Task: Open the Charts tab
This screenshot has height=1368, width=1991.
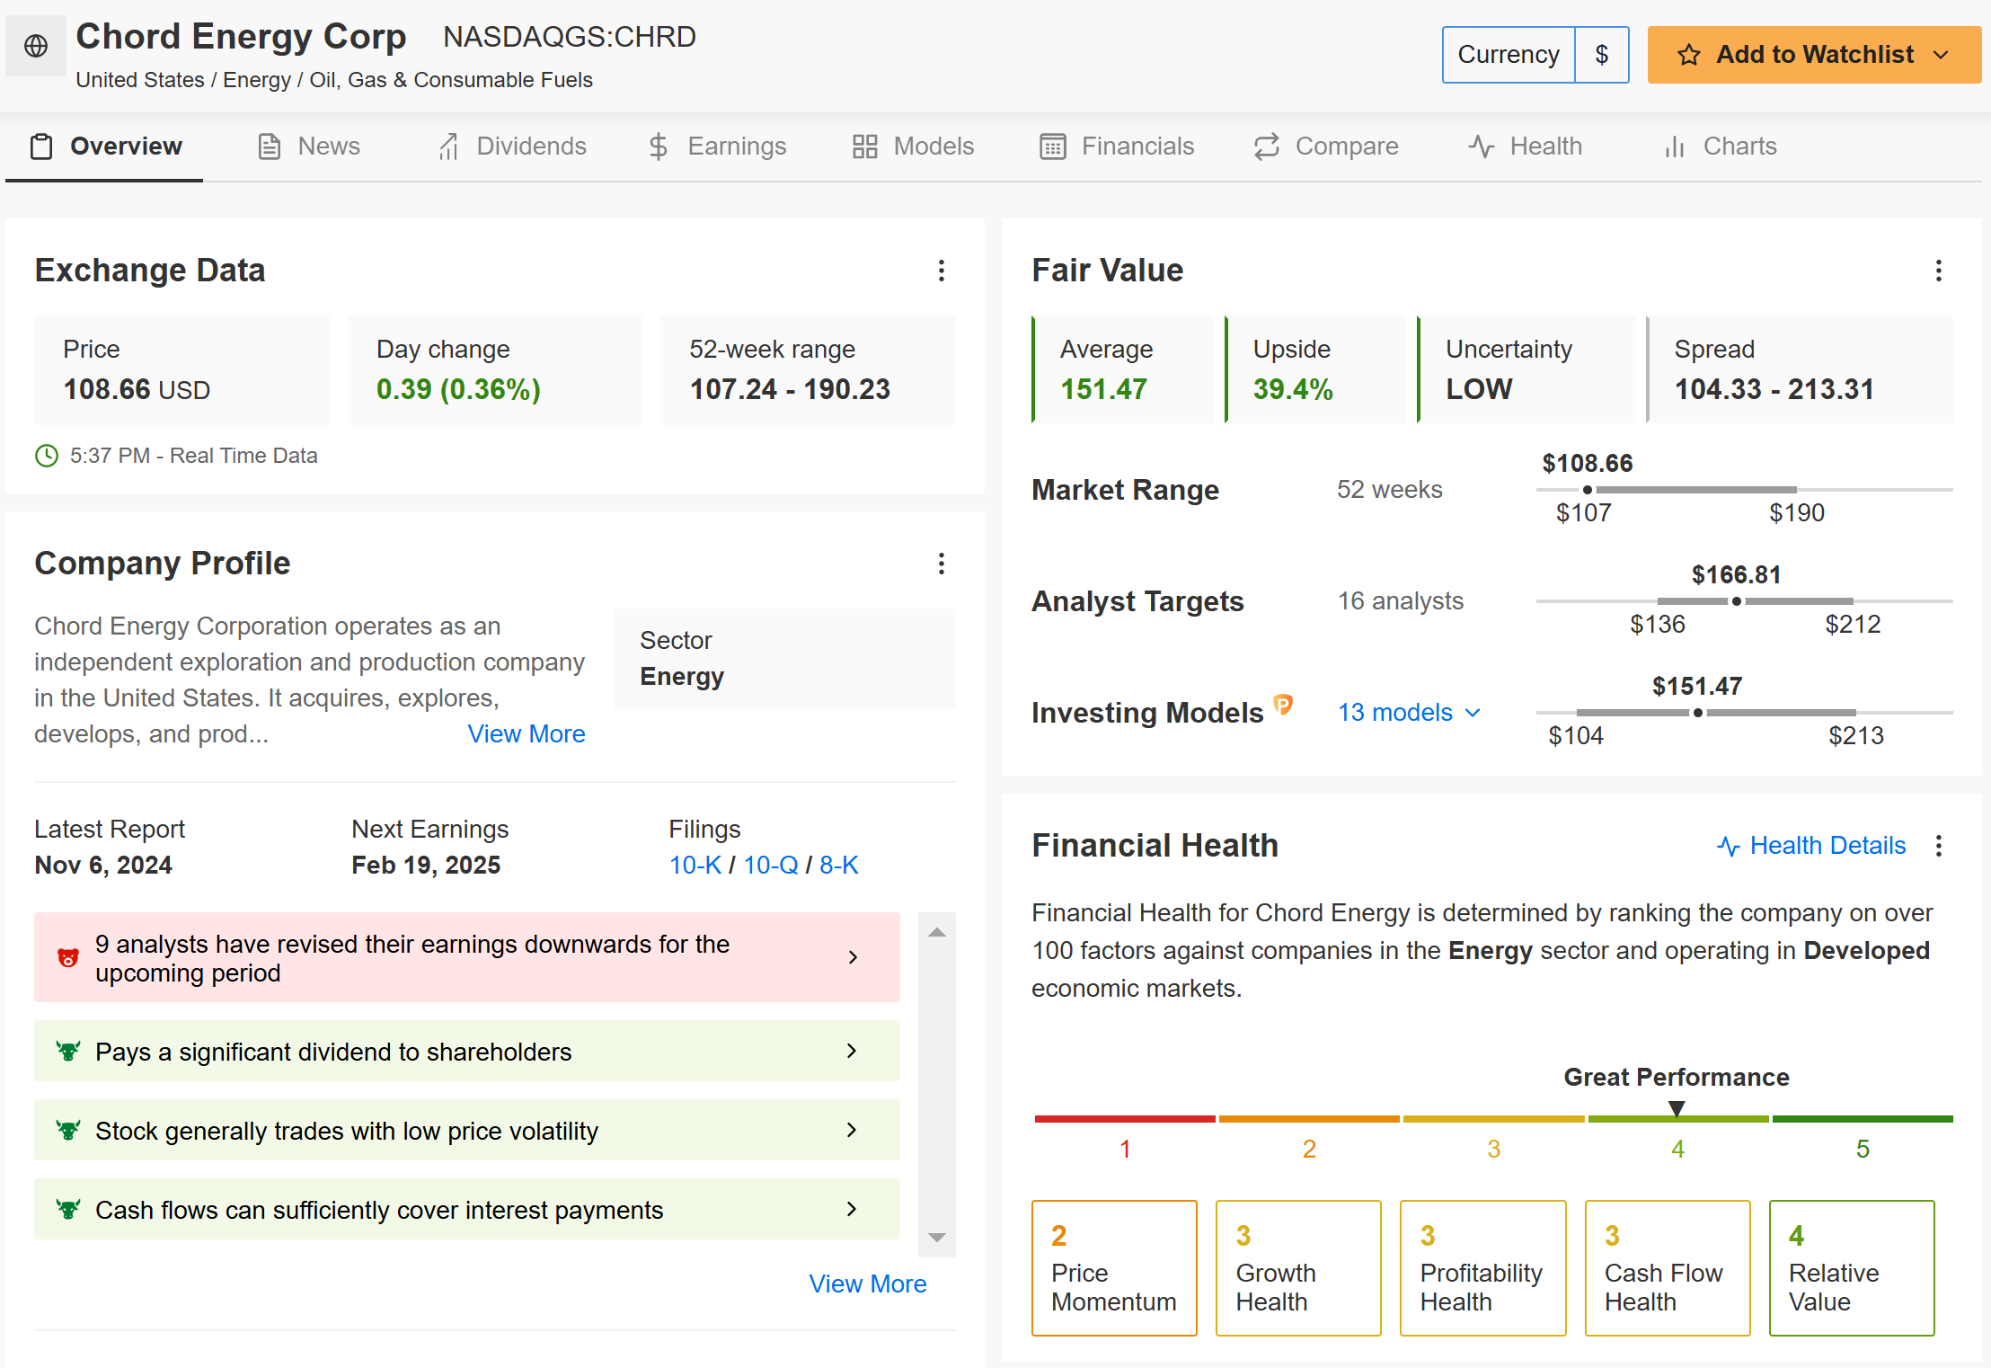Action: (1721, 147)
